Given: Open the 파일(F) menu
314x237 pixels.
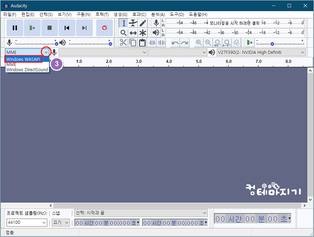Looking at the screenshot, I should click(10, 15).
